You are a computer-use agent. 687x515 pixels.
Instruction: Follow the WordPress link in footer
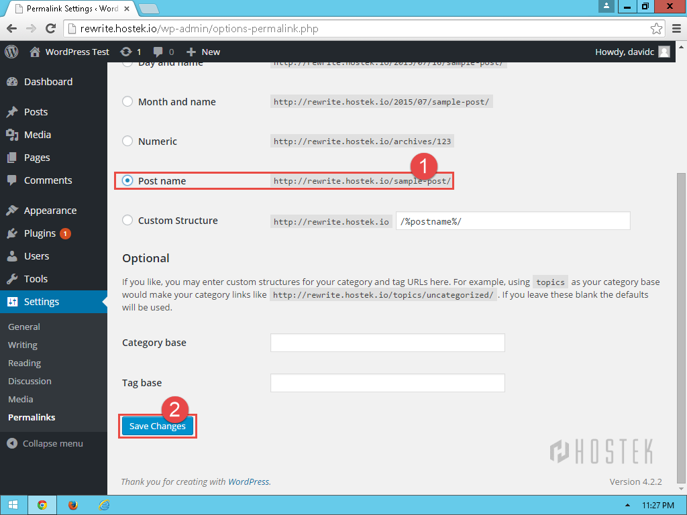coord(248,481)
